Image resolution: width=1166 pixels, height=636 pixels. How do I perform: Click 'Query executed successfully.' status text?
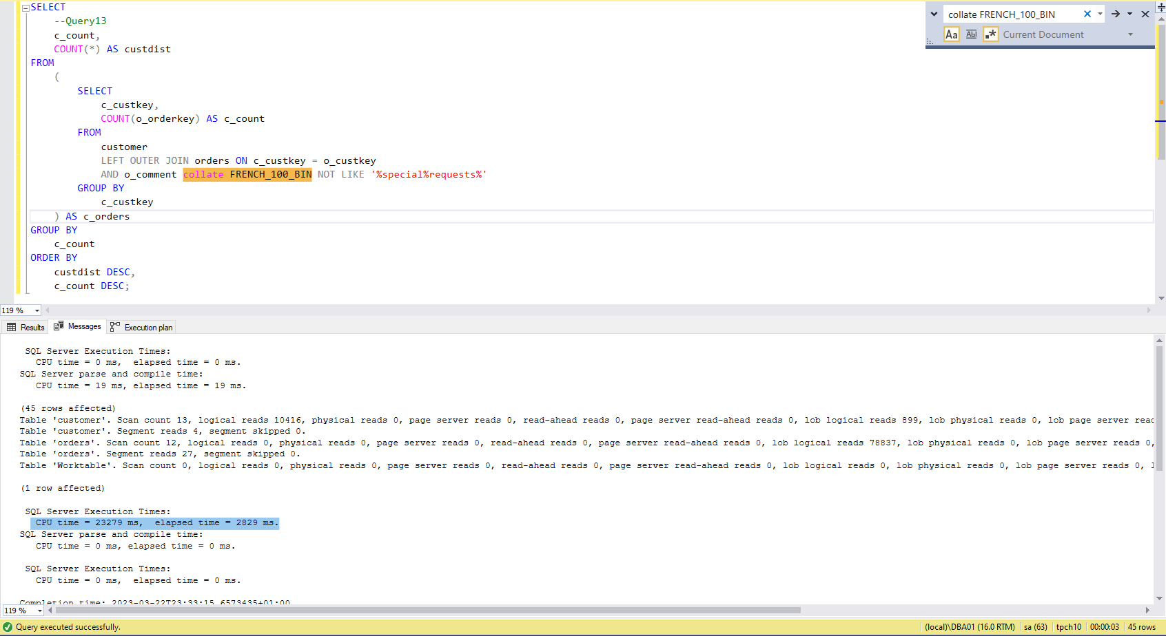[68, 627]
